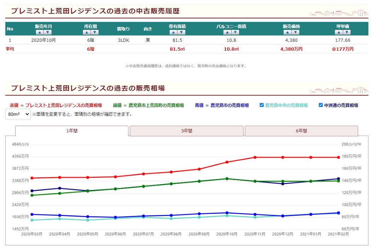
Task: Click the 2020年10月 sale date cell
Action: (44, 40)
